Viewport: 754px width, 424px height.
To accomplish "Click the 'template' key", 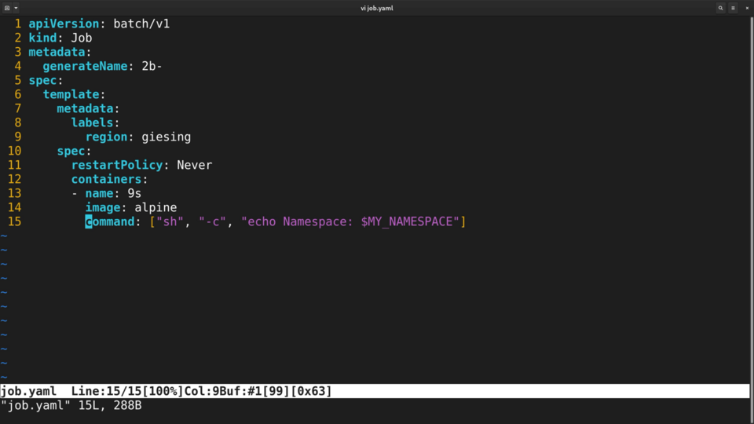I will 71,94.
